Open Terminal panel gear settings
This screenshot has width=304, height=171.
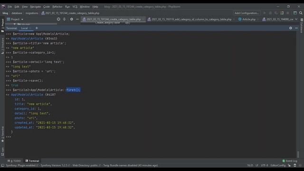(290, 28)
